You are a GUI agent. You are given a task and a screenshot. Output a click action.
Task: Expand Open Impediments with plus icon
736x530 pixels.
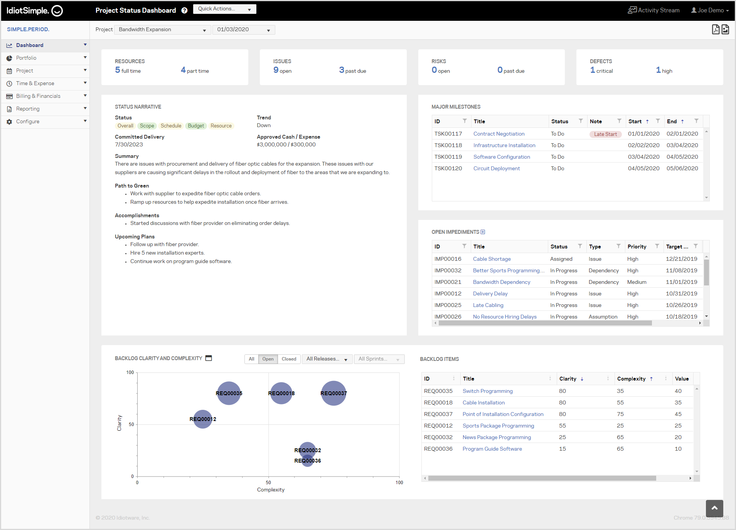click(x=483, y=232)
